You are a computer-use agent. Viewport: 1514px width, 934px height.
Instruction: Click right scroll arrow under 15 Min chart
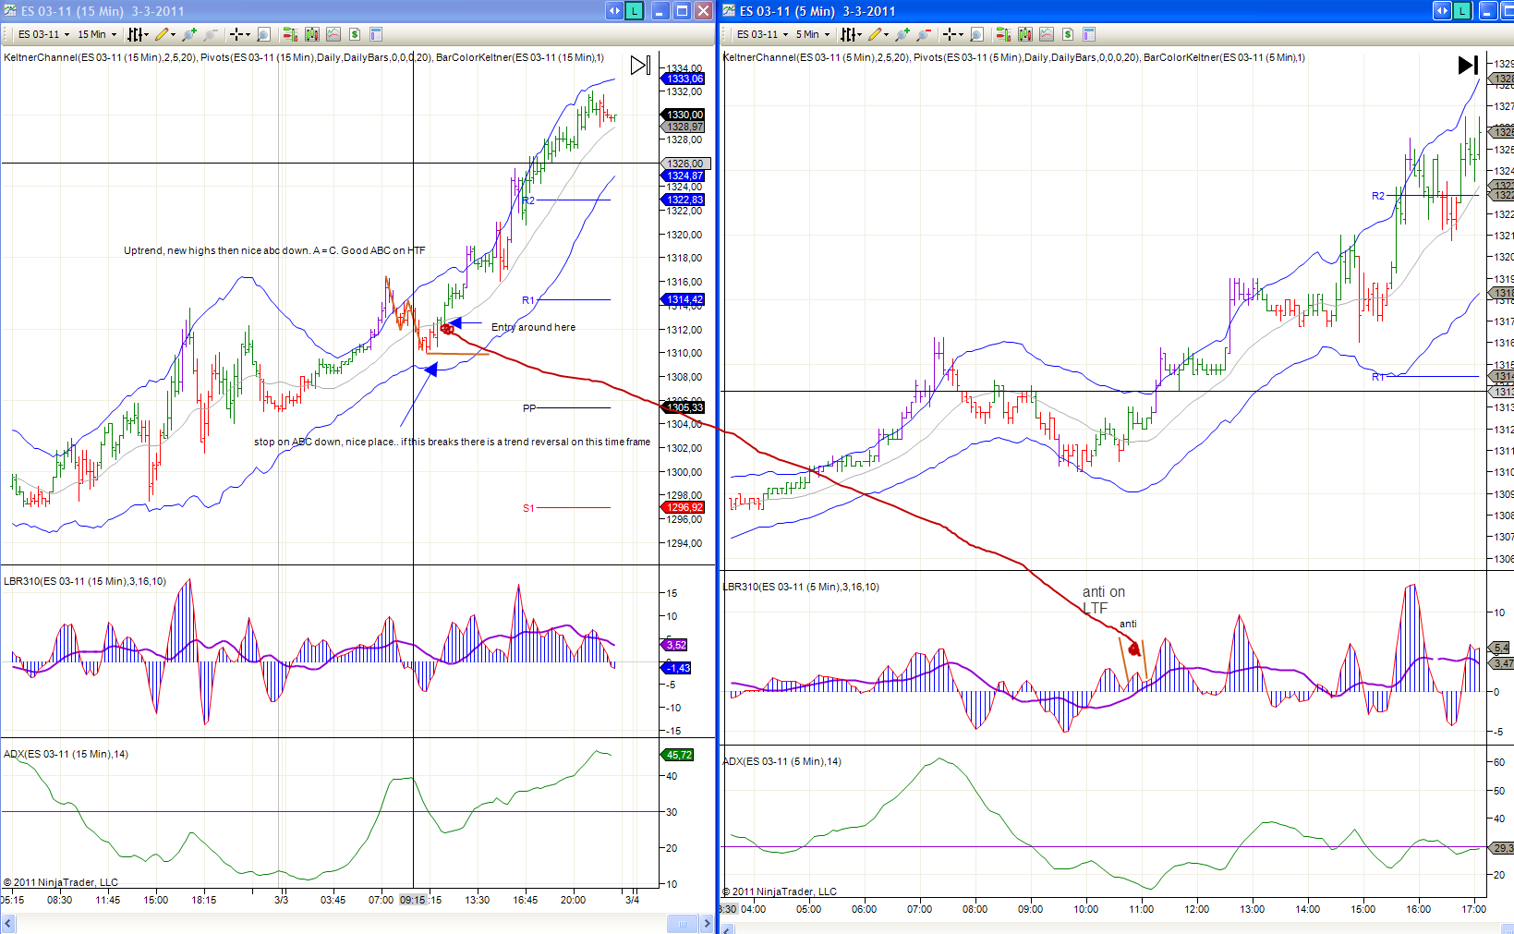[708, 923]
